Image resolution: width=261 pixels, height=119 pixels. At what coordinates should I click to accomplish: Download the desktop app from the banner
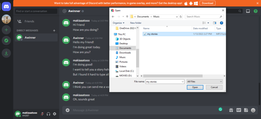click(x=207, y=3)
